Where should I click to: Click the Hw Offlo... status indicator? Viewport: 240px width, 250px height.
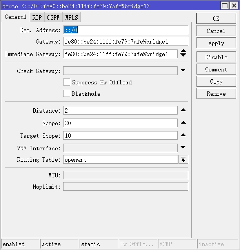pyautogui.click(x=138, y=244)
